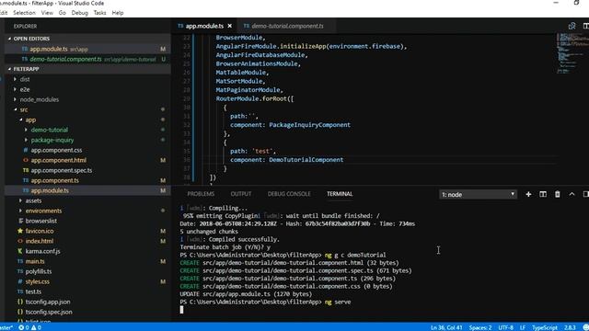Close the app.module.ts editor tab
Image resolution: width=589 pixels, height=331 pixels.
coord(229,26)
